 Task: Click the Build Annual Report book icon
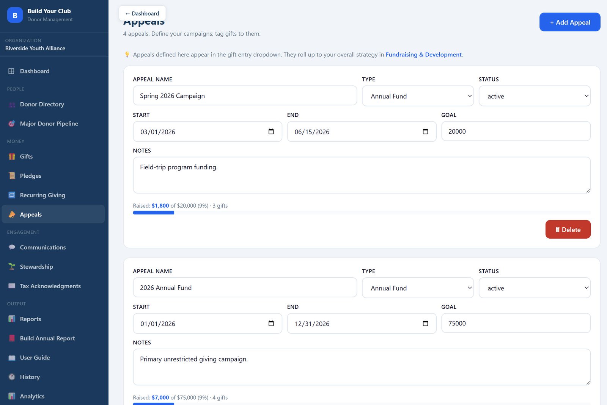click(12, 338)
